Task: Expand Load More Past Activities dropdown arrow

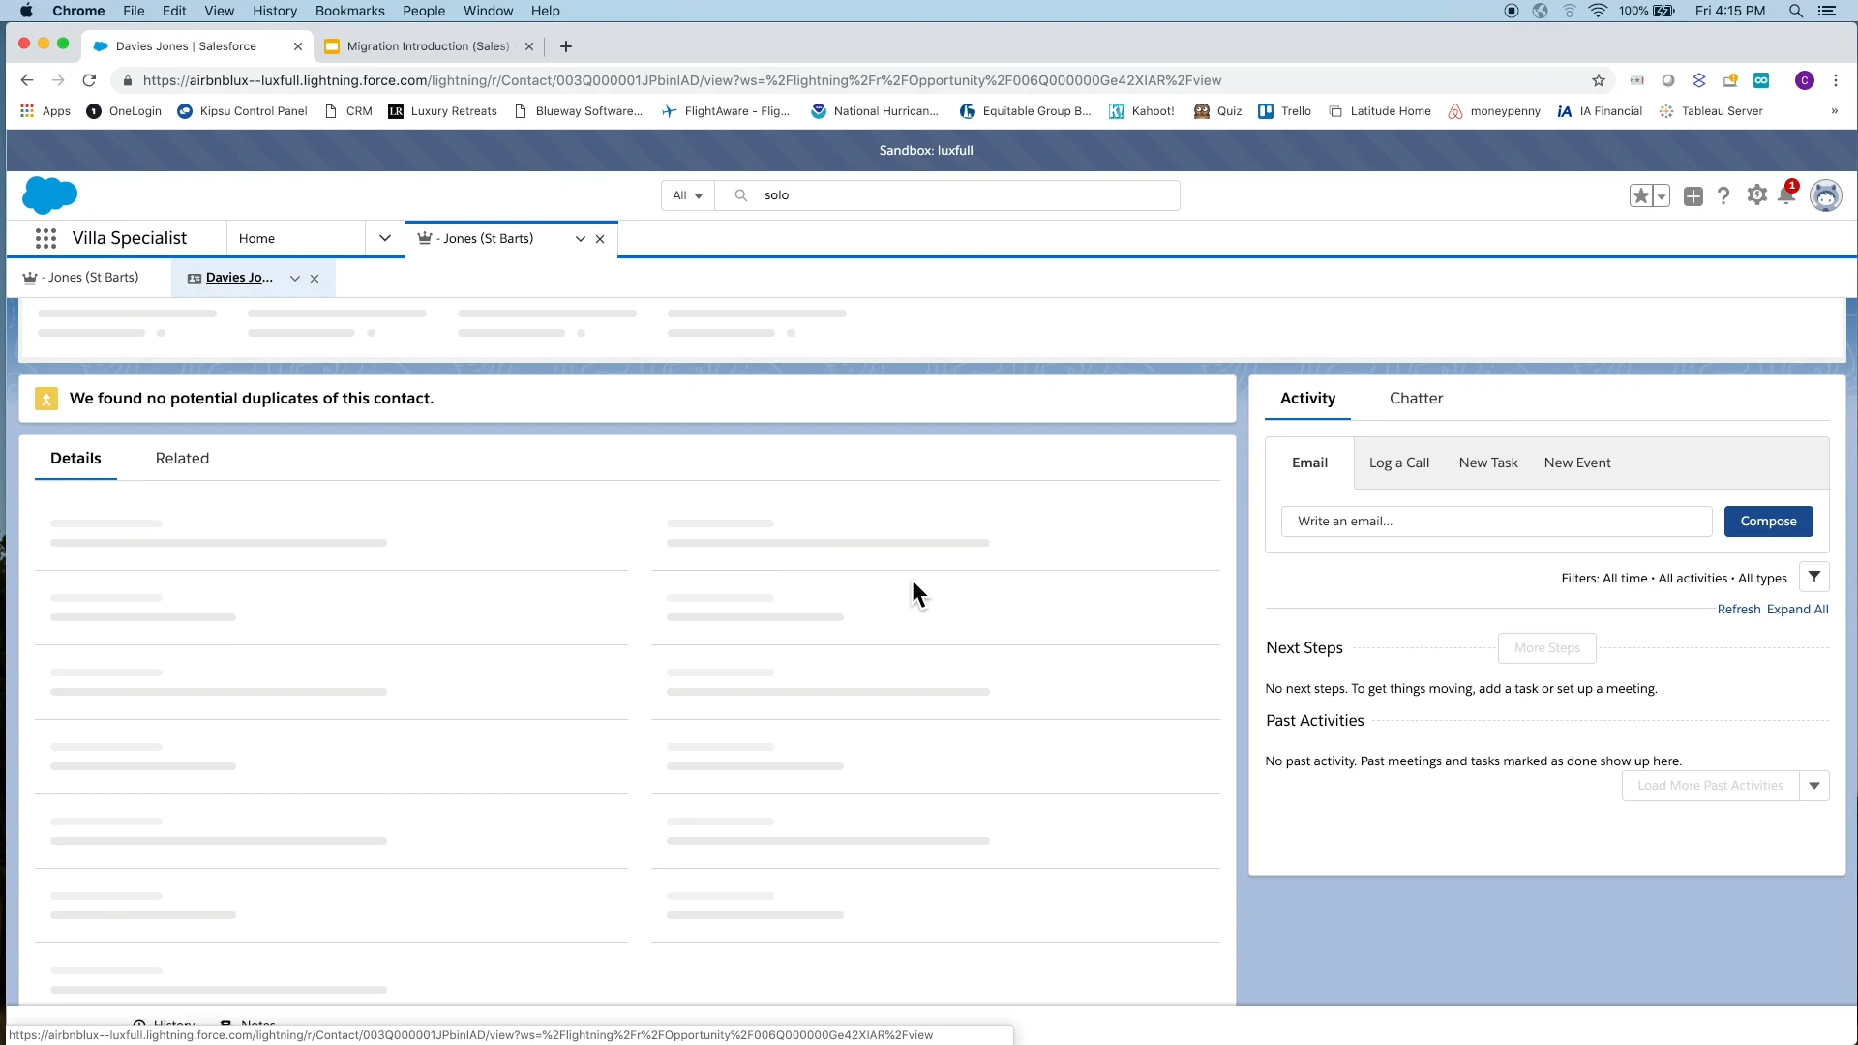Action: point(1814,786)
